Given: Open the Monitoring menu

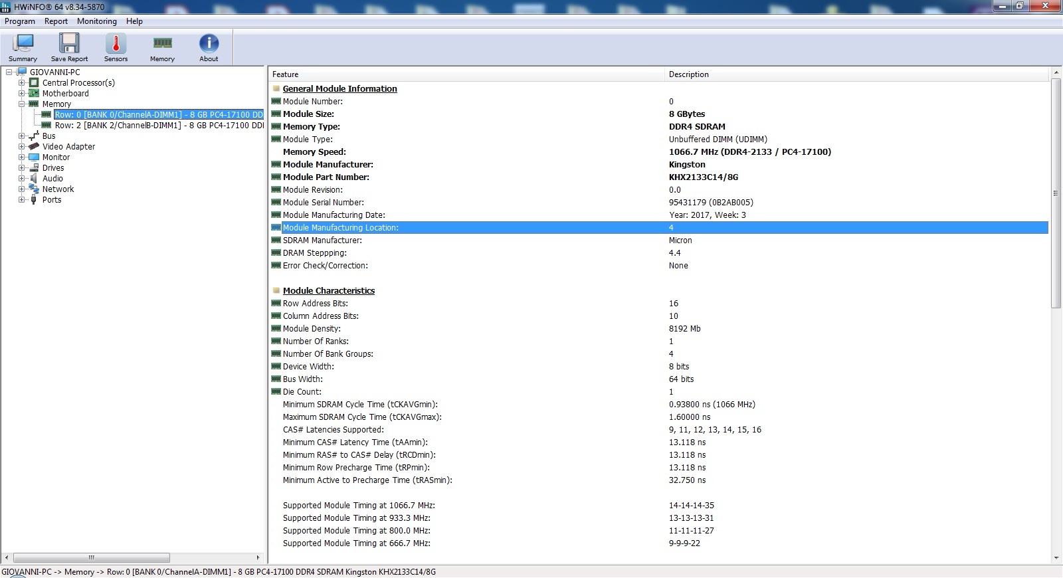Looking at the screenshot, I should (96, 21).
